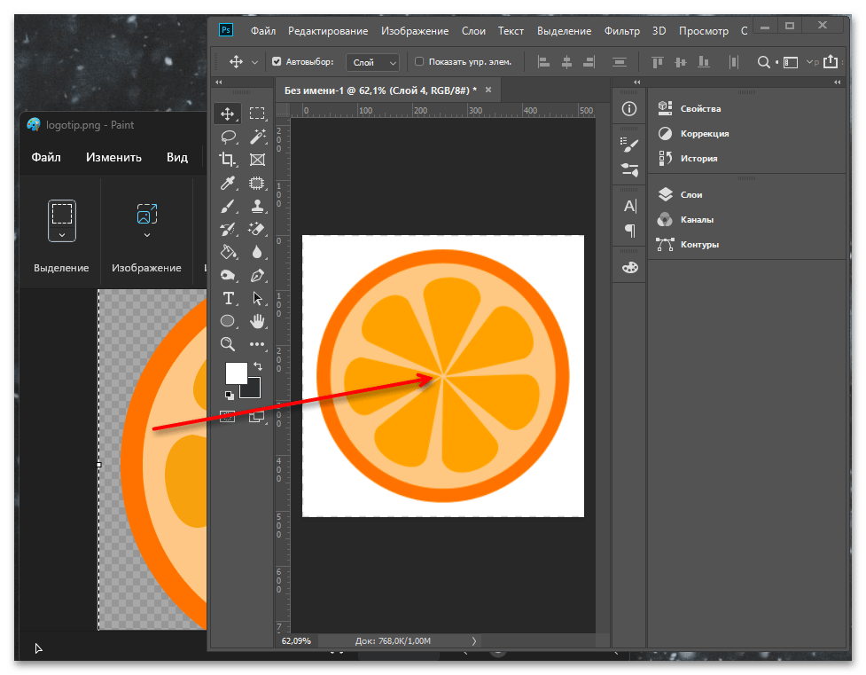This screenshot has height=675, width=866.
Task: Open the Swatches palette panel icon
Action: (629, 268)
